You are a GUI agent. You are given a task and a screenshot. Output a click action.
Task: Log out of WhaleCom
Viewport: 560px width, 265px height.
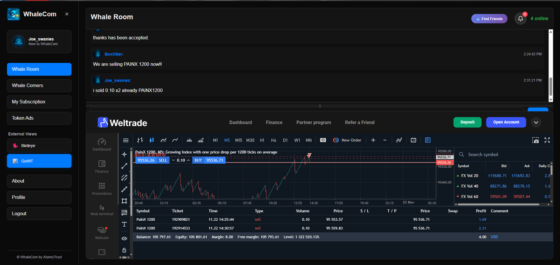tap(39, 213)
